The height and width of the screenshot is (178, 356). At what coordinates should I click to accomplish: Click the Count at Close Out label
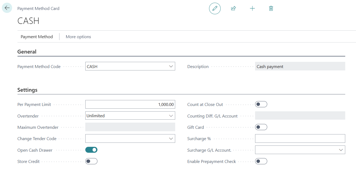tap(205, 104)
